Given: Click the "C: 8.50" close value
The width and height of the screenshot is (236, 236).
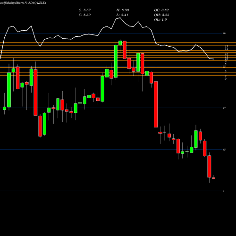Looking at the screenshot, I should coord(84,15).
